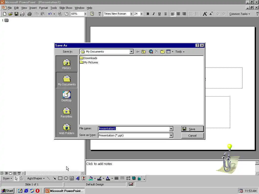
Task: Click the Line Color brush
Action: [x=99, y=178]
